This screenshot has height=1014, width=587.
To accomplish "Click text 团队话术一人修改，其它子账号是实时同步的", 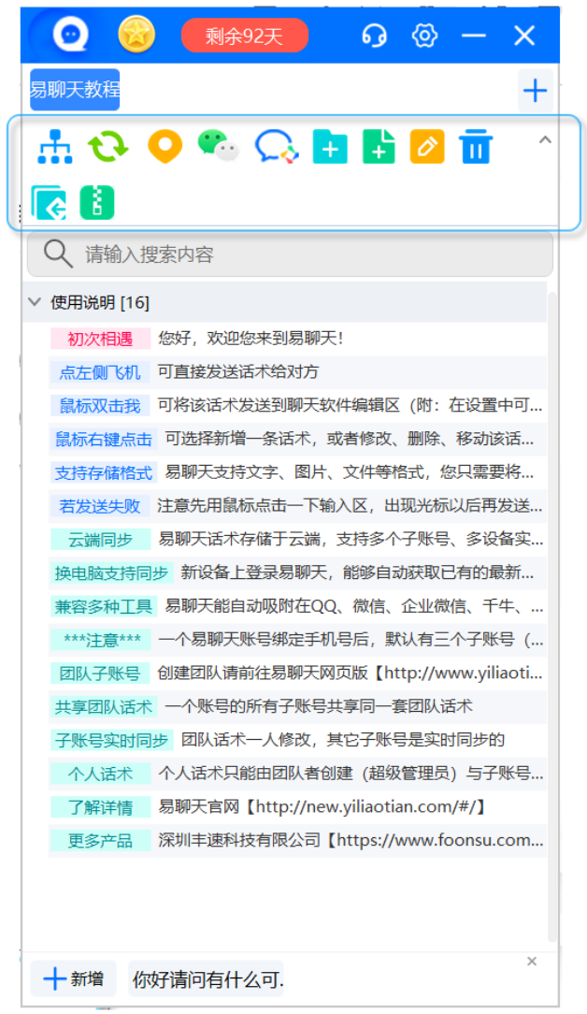I will [x=343, y=741].
